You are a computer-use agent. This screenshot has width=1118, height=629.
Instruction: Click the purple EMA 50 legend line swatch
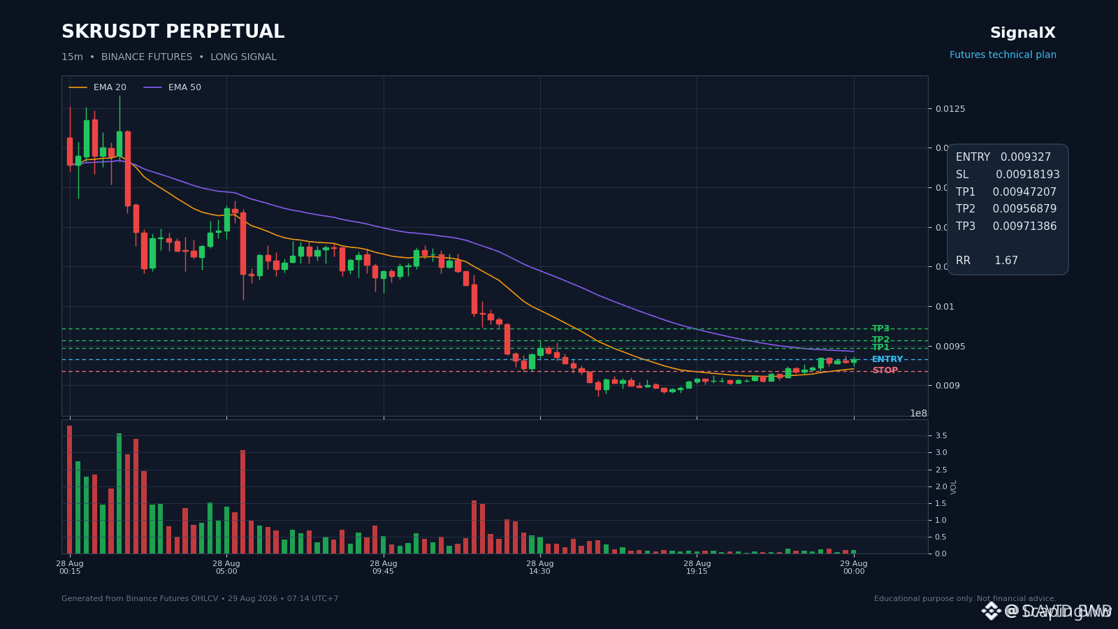pyautogui.click(x=153, y=87)
